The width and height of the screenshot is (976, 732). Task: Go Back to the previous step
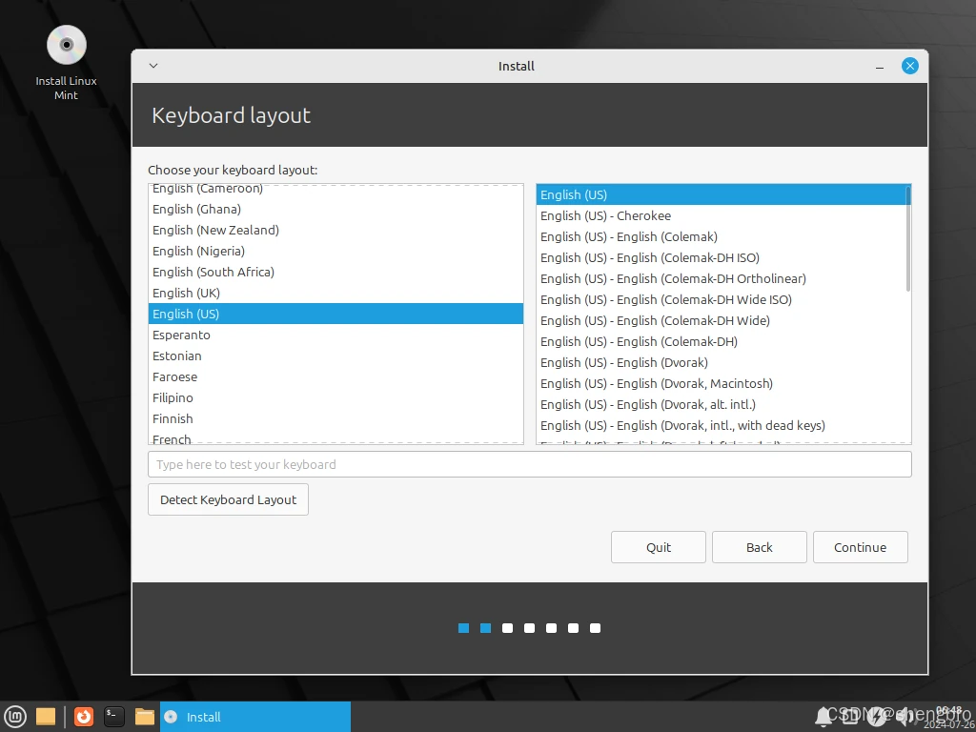click(x=759, y=547)
